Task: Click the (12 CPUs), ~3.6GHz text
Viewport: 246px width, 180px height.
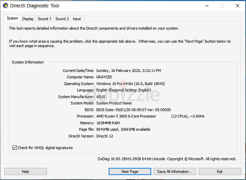Action: 188,116
